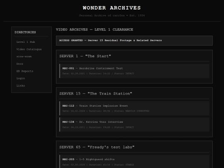Click the SERVER 15 "The Train Station" heading
The image size is (224, 168).
pyautogui.click(x=96, y=94)
